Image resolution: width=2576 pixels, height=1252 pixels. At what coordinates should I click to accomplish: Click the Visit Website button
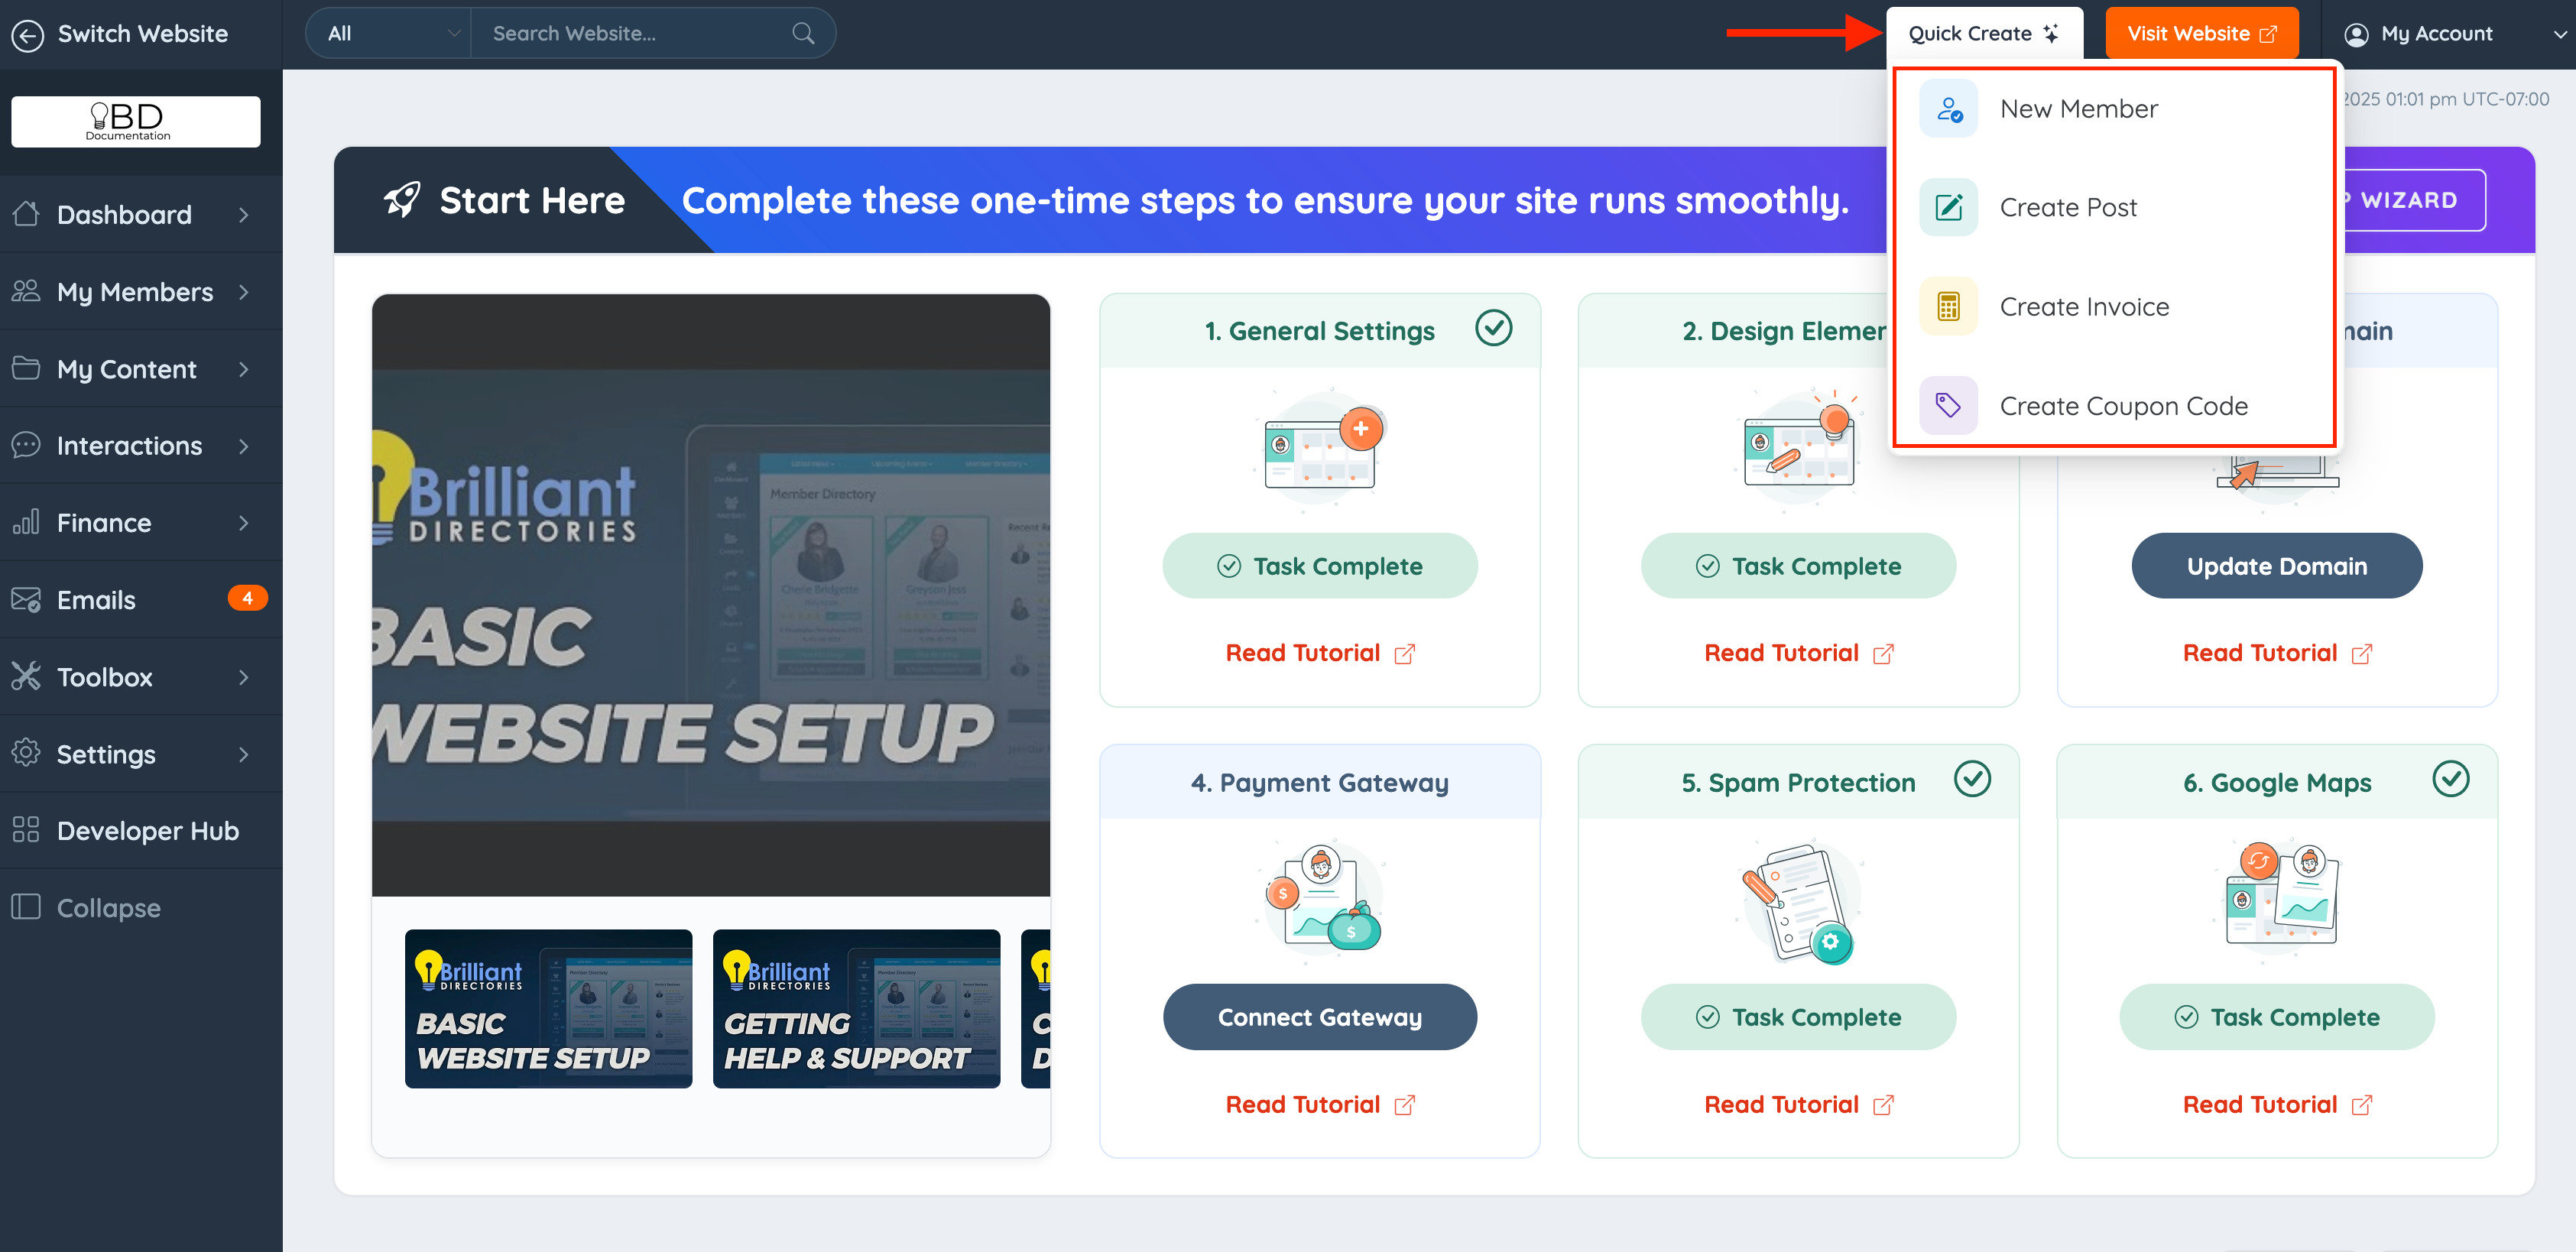(2202, 34)
